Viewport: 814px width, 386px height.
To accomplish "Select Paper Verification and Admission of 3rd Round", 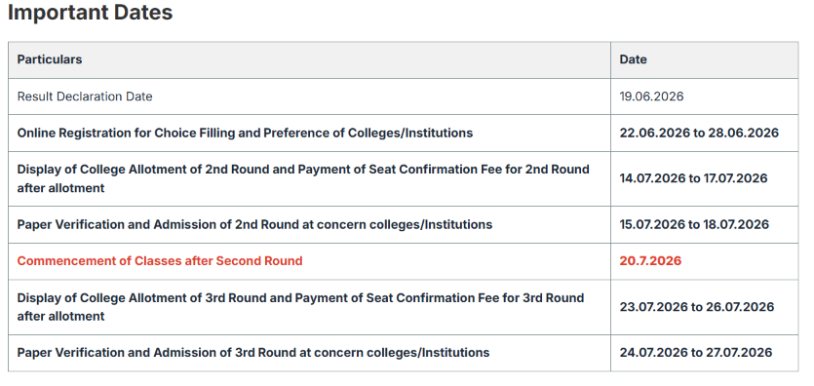I will 253,353.
